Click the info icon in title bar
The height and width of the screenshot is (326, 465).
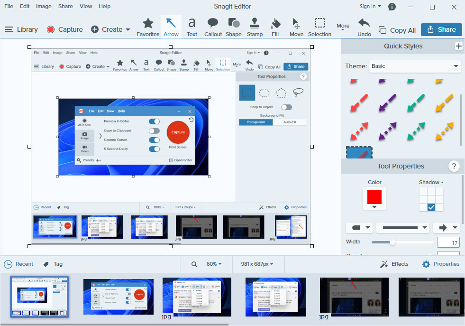(x=392, y=7)
